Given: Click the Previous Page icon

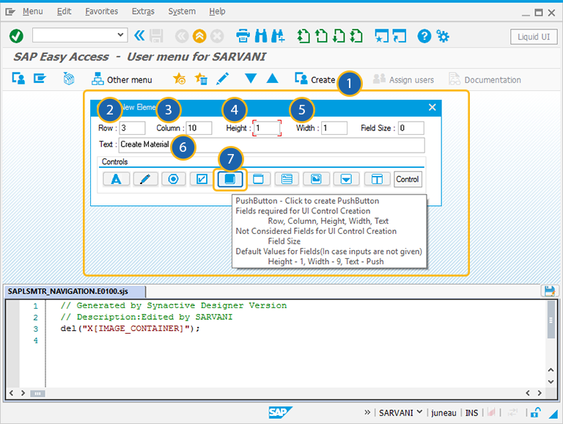Looking at the screenshot, I should (x=321, y=36).
